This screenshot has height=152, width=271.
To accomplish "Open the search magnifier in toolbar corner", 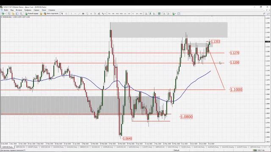I will coord(264,14).
